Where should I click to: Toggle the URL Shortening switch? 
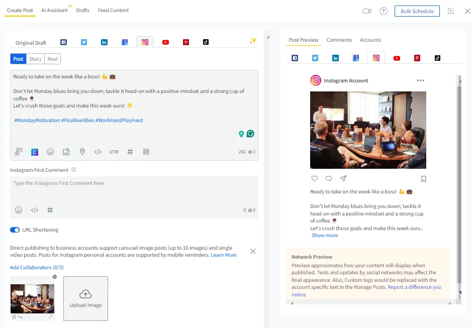click(15, 230)
